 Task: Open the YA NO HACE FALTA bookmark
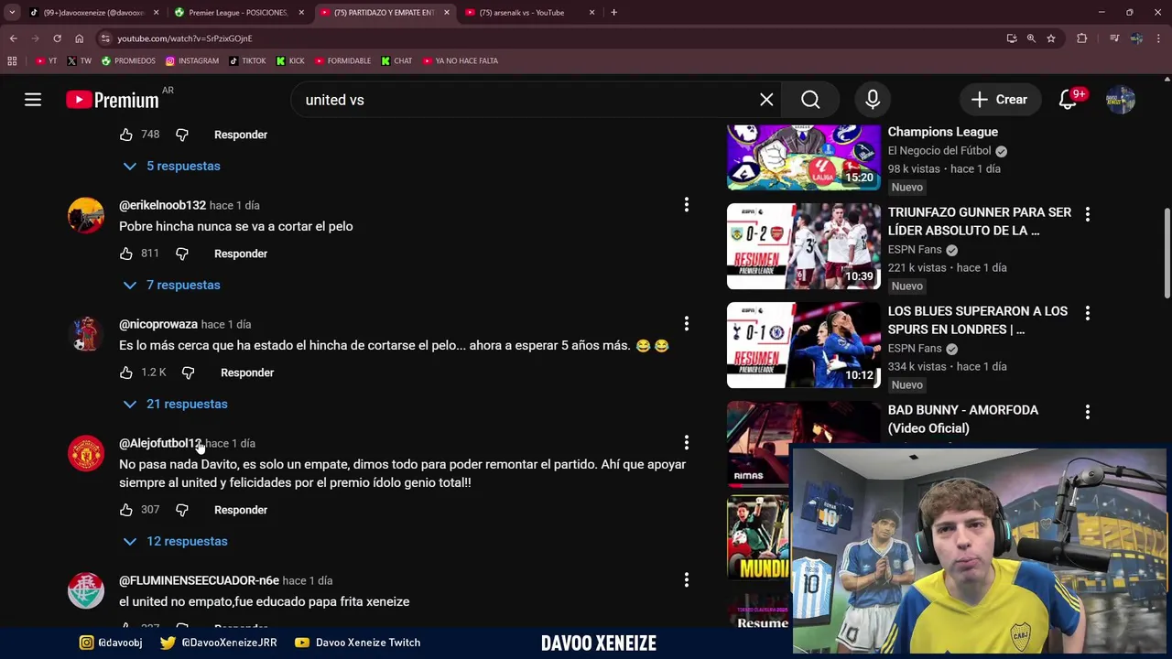coord(461,61)
